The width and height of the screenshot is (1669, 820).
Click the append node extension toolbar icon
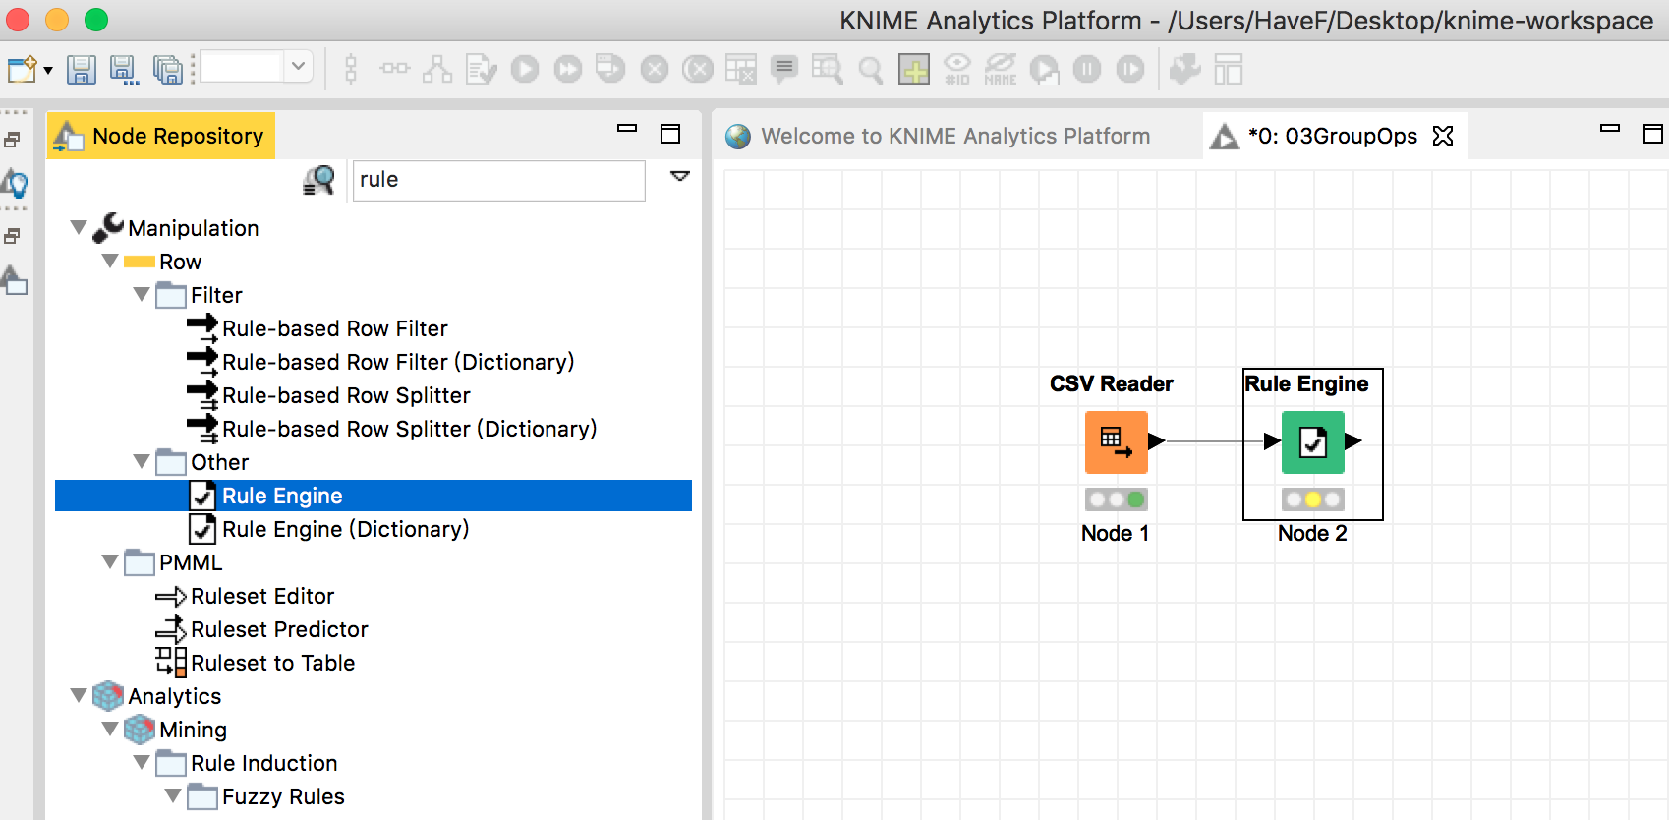[1185, 69]
